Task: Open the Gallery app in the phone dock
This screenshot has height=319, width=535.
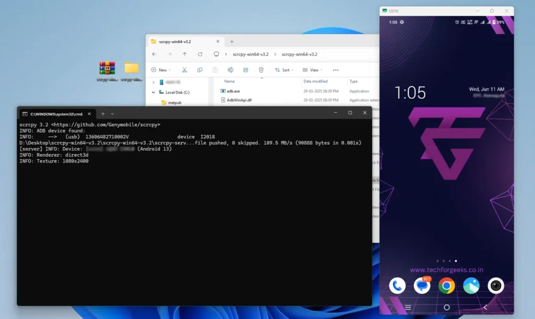Action: pyautogui.click(x=471, y=286)
